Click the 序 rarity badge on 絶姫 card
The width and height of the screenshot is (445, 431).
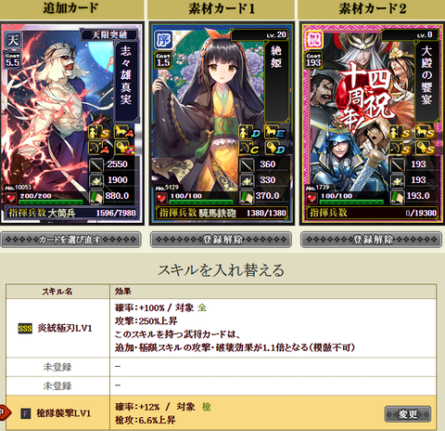click(x=163, y=40)
